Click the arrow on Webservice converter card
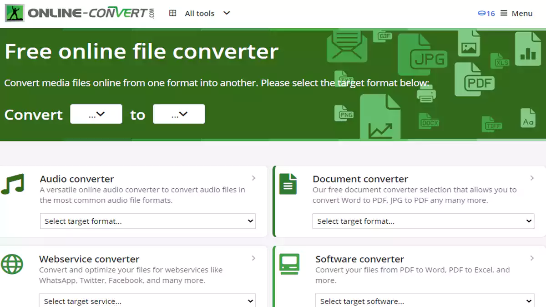The height and width of the screenshot is (307, 546). (x=253, y=258)
